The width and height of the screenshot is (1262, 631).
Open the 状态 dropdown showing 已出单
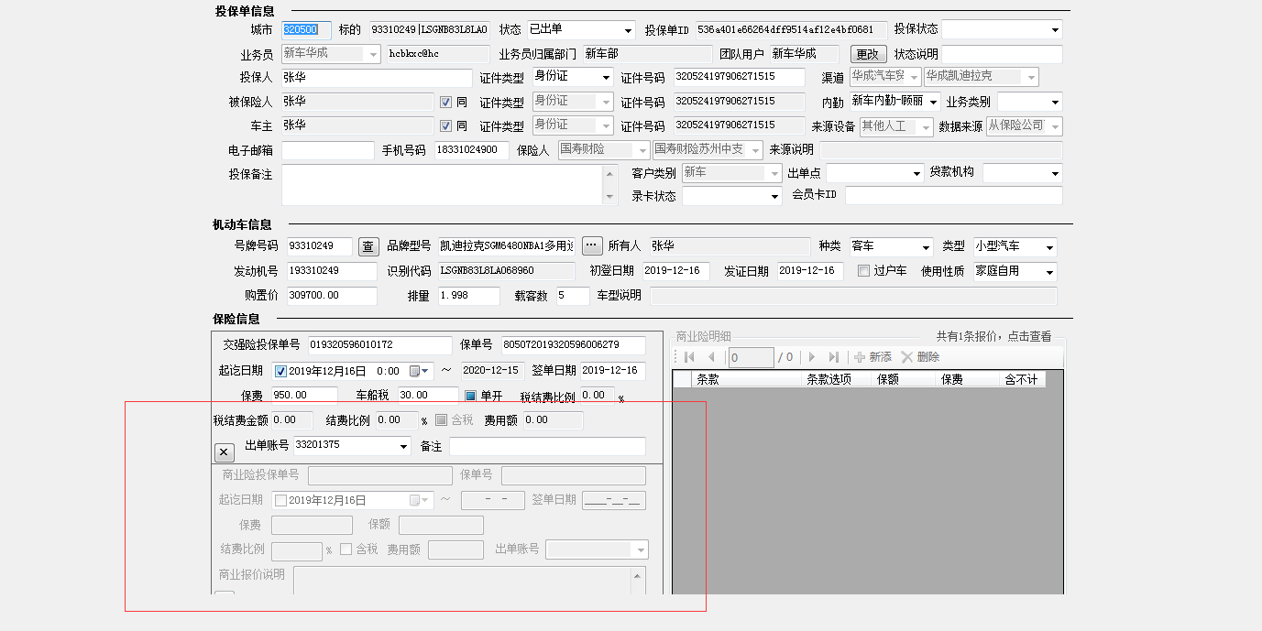627,30
